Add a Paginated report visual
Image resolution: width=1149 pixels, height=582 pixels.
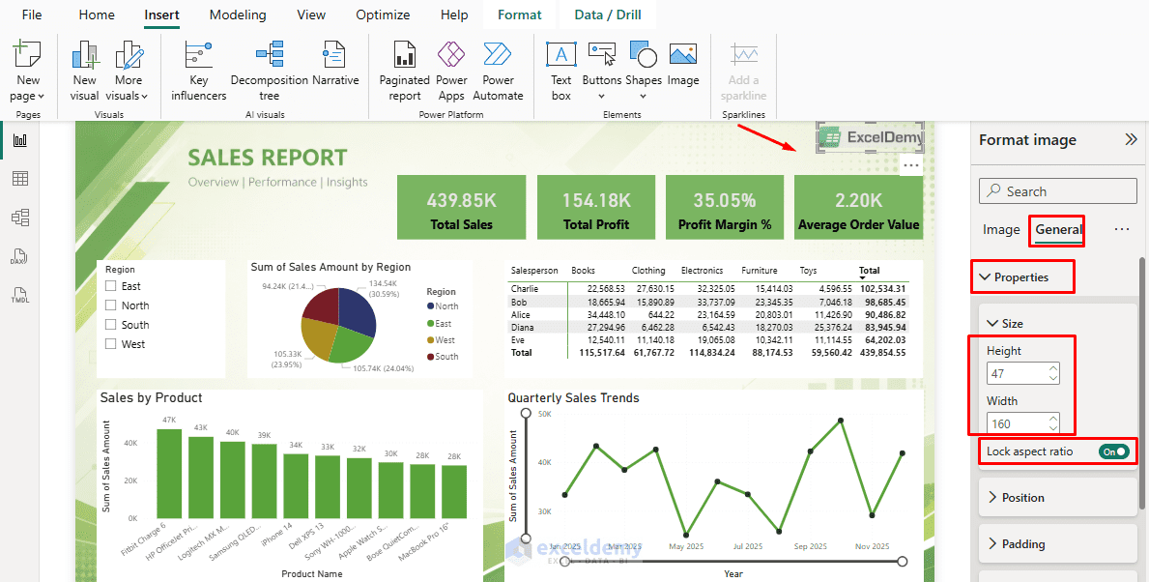click(x=404, y=72)
